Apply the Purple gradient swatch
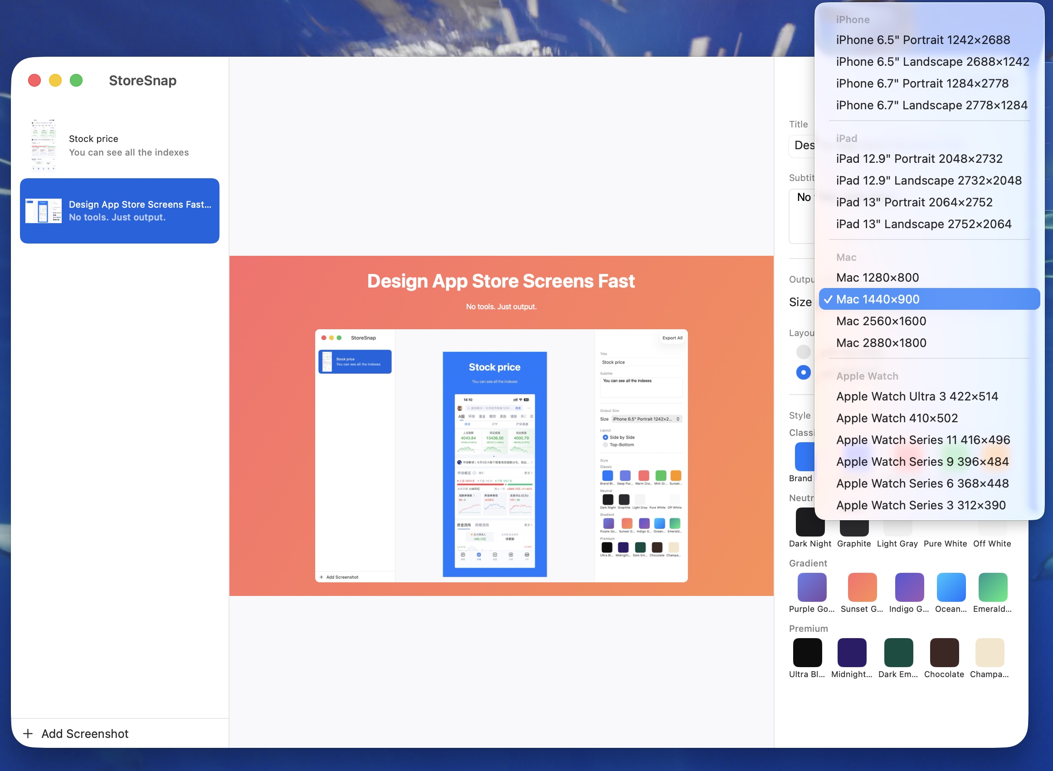Screen dimensions: 1053x771 click(812, 587)
